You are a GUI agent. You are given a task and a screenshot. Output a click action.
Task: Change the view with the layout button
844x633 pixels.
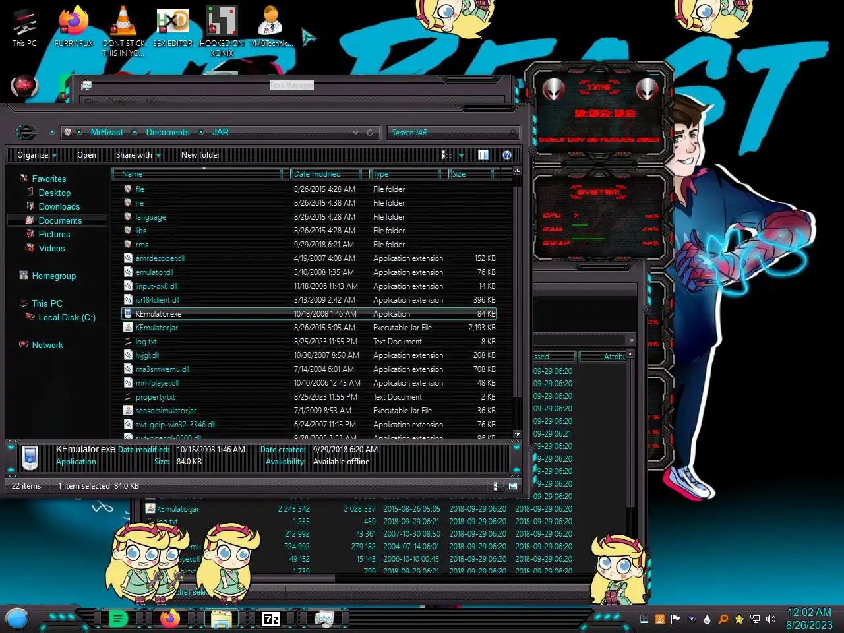[x=447, y=155]
